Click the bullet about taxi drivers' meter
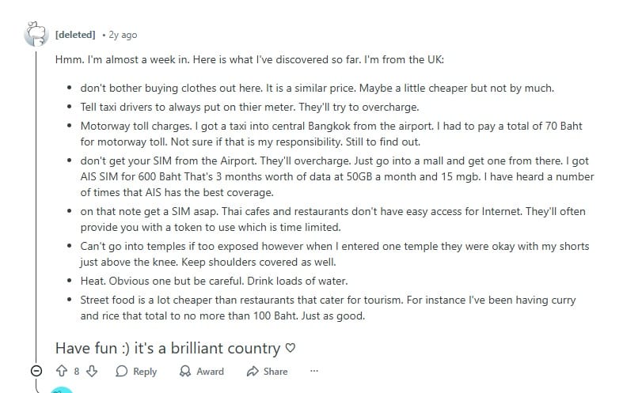The image size is (642, 393). pos(249,107)
